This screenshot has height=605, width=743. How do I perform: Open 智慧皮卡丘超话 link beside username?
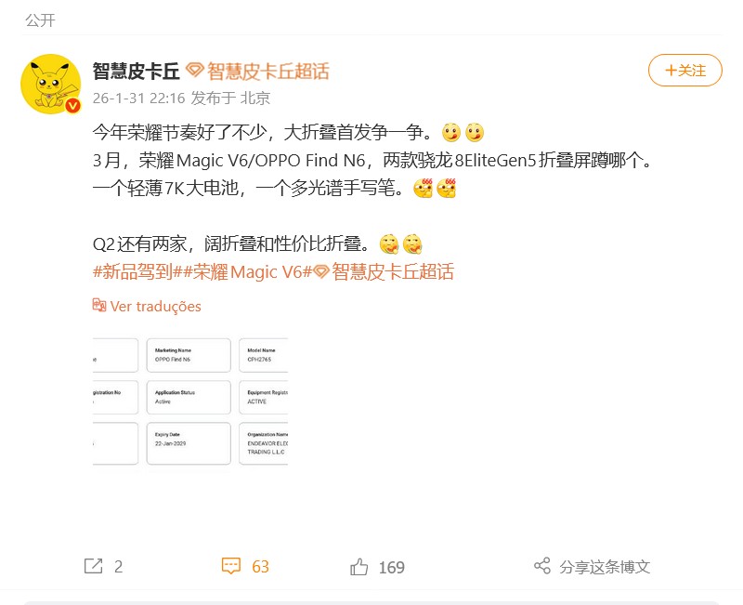coord(268,72)
